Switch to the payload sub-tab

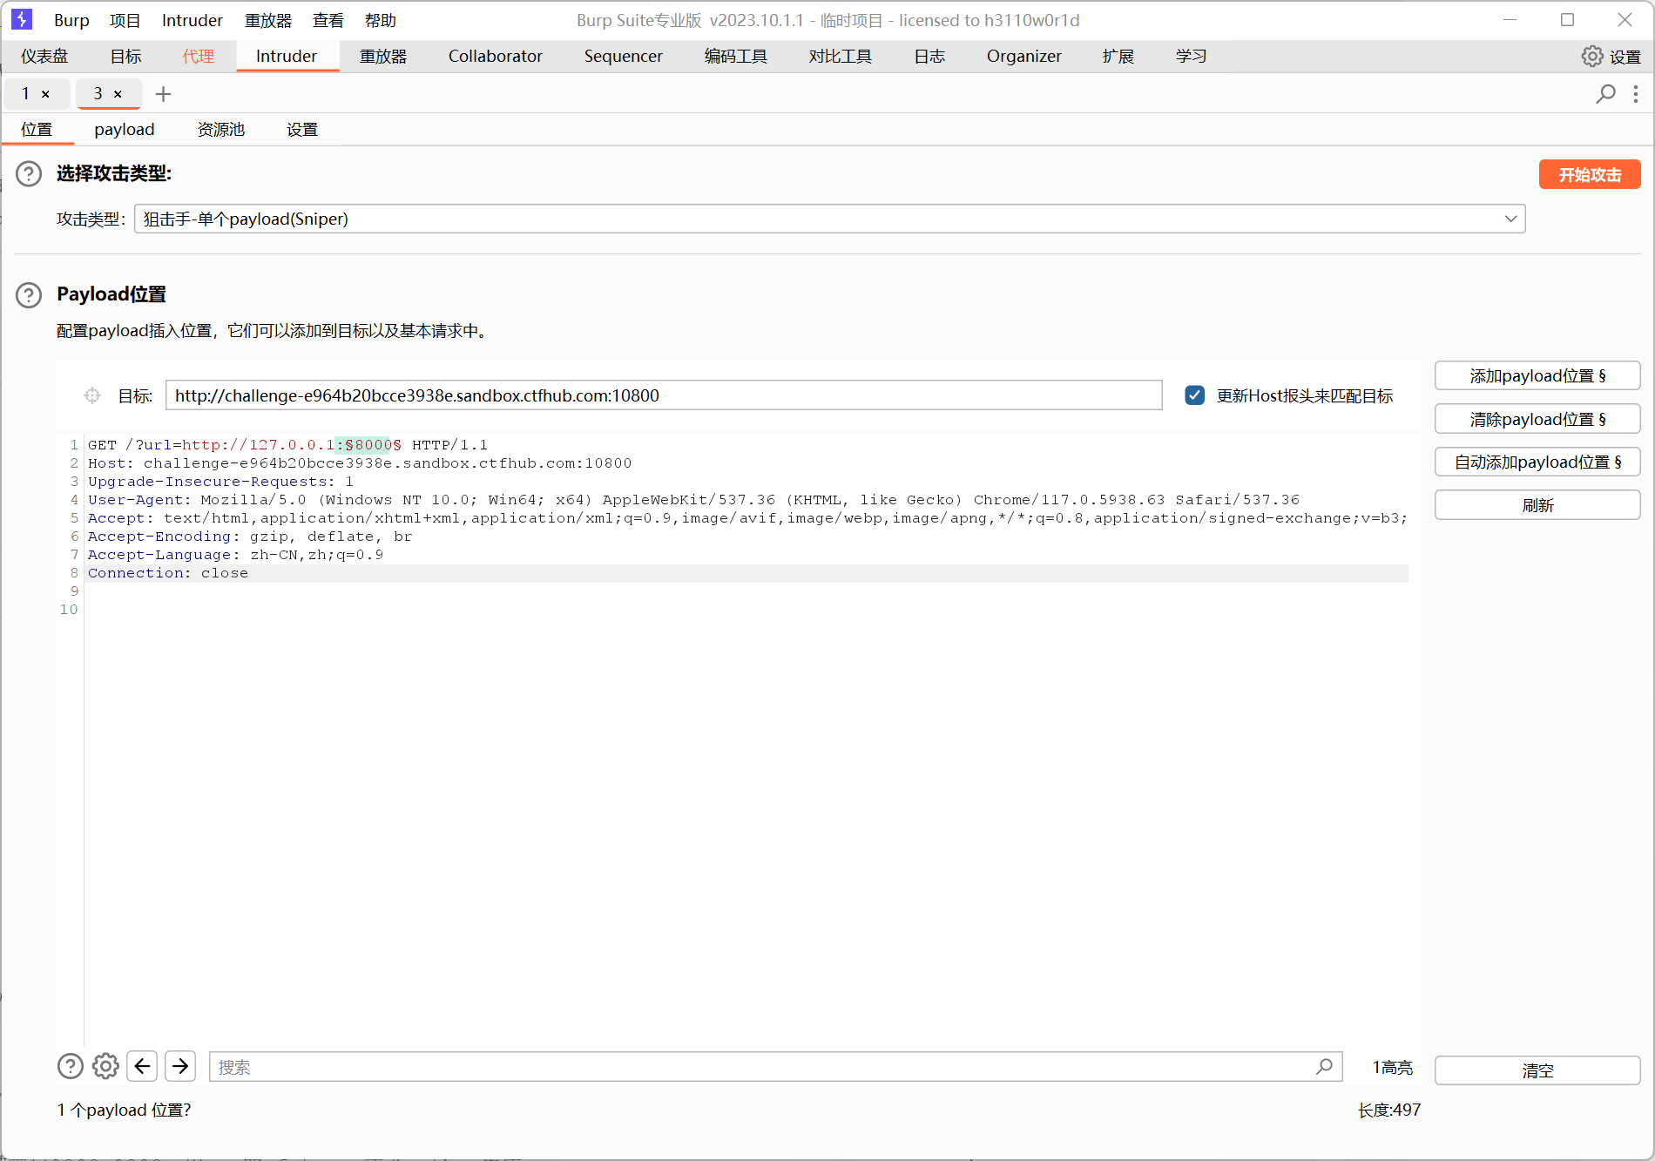pos(124,130)
